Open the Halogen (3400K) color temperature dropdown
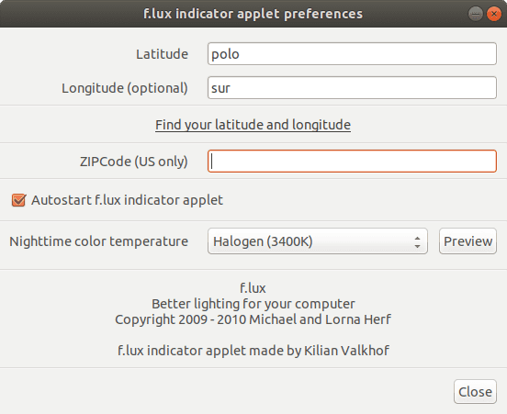This screenshot has width=507, height=414. [x=318, y=241]
